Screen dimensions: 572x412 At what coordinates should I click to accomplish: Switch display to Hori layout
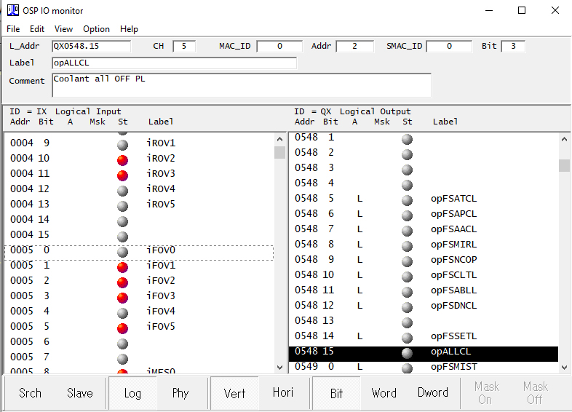tap(283, 393)
